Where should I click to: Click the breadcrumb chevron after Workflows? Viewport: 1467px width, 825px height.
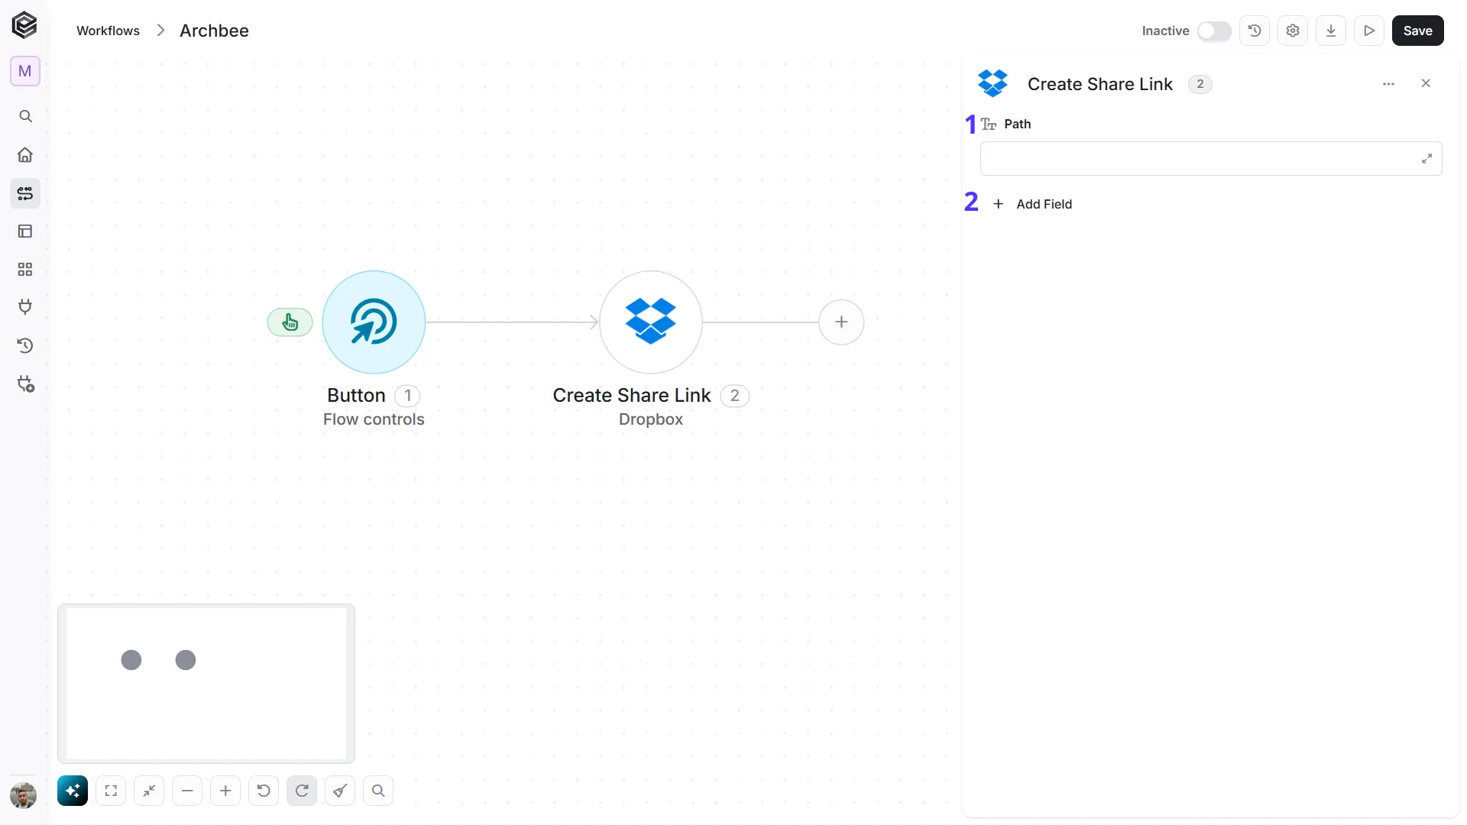tap(160, 31)
